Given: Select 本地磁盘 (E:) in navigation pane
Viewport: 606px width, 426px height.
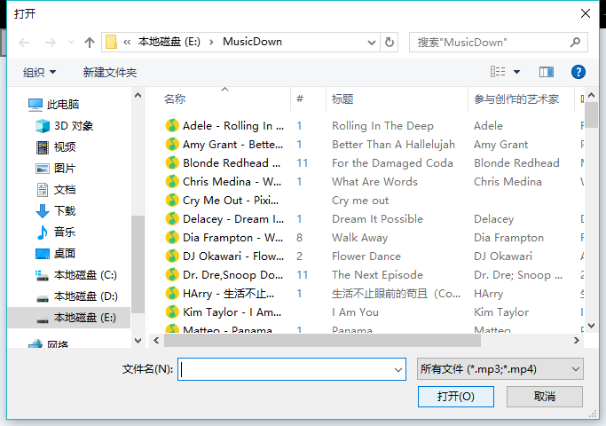Looking at the screenshot, I should pos(69,318).
